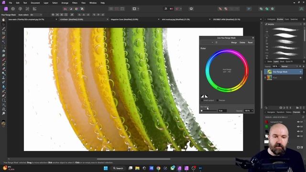The width and height of the screenshot is (306, 172).
Task: Close the Live Hue Range Mask dialog
Action: [253, 38]
